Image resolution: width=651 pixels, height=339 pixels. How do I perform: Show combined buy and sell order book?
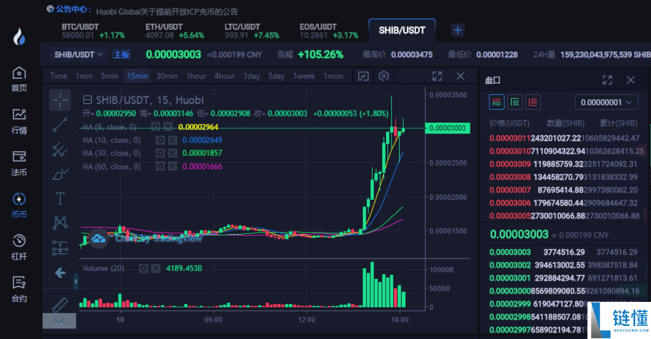pos(496,102)
